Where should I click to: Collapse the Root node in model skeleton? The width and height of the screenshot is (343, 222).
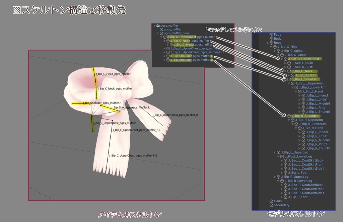point(268,43)
